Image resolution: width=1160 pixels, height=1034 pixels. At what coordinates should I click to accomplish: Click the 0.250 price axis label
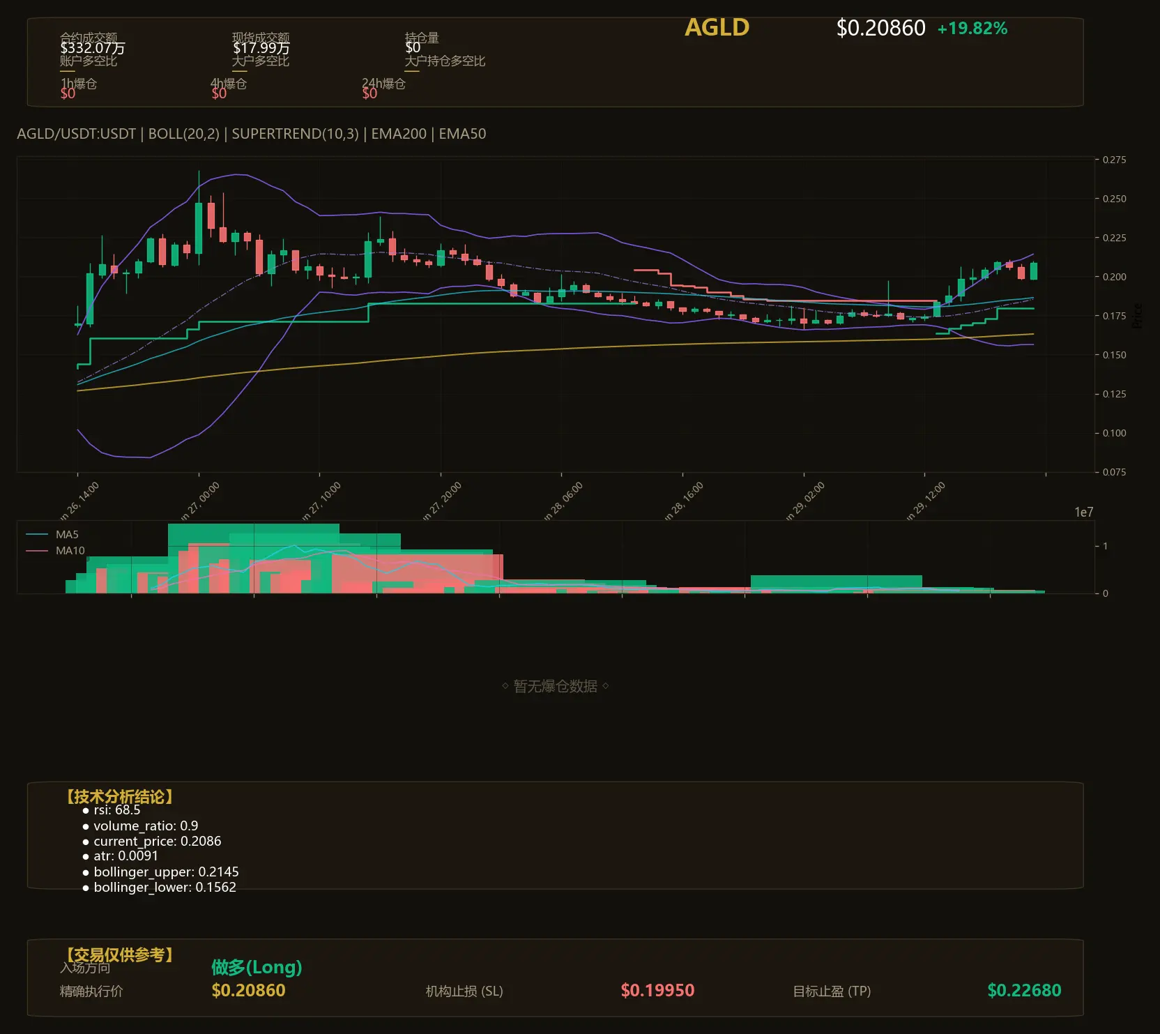point(1114,199)
